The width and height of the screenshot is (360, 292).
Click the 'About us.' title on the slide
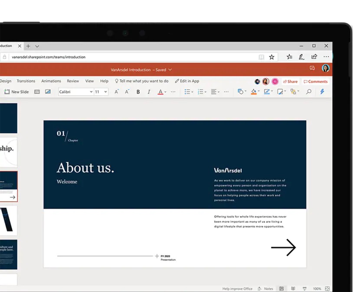(x=85, y=168)
